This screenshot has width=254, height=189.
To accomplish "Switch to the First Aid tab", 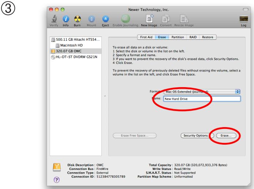I will (x=146, y=37).
